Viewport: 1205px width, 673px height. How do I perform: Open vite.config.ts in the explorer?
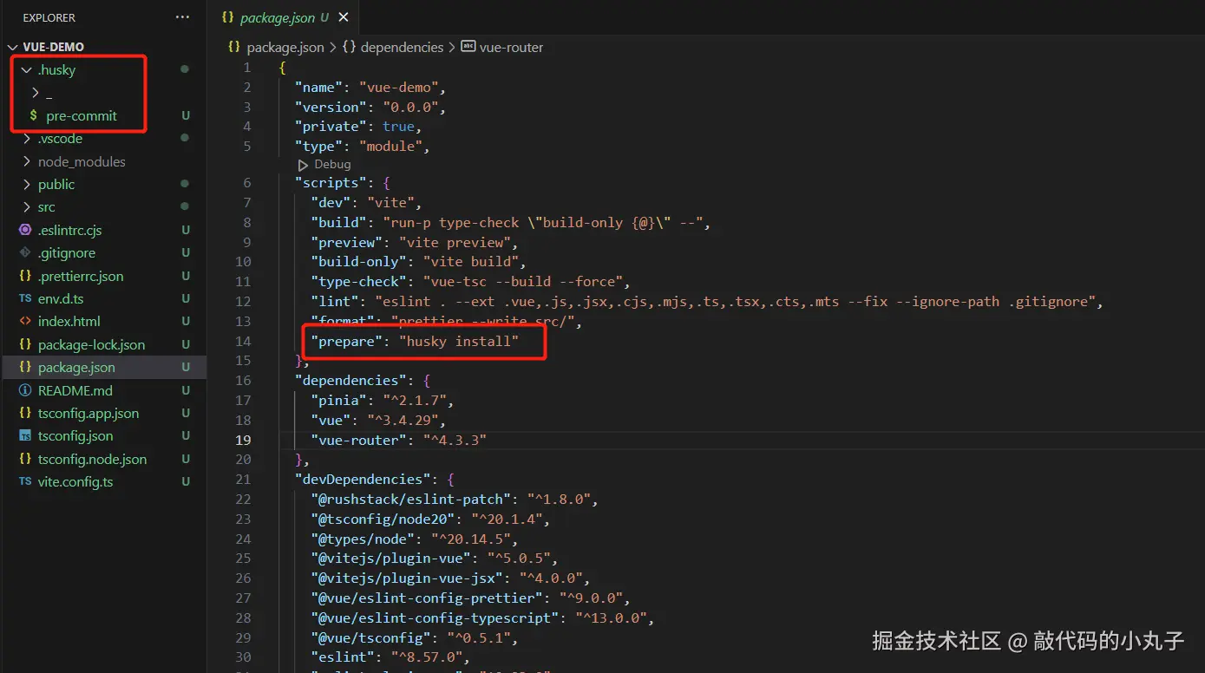[x=75, y=482]
